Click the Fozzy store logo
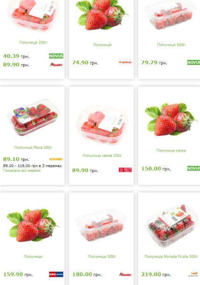200x285 pixels. coord(125,170)
